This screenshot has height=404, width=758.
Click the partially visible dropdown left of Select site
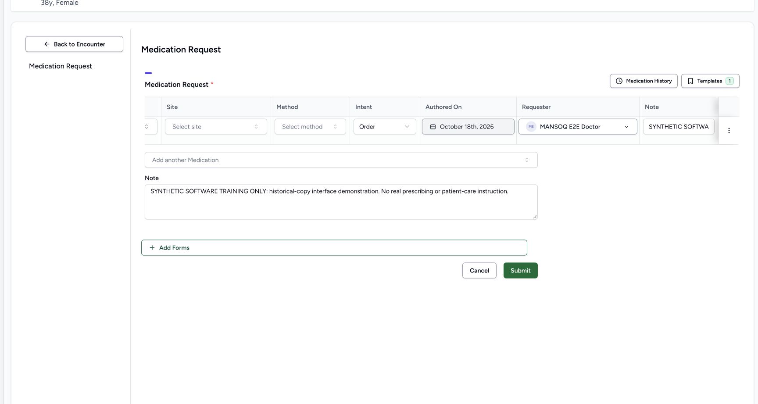(151, 127)
